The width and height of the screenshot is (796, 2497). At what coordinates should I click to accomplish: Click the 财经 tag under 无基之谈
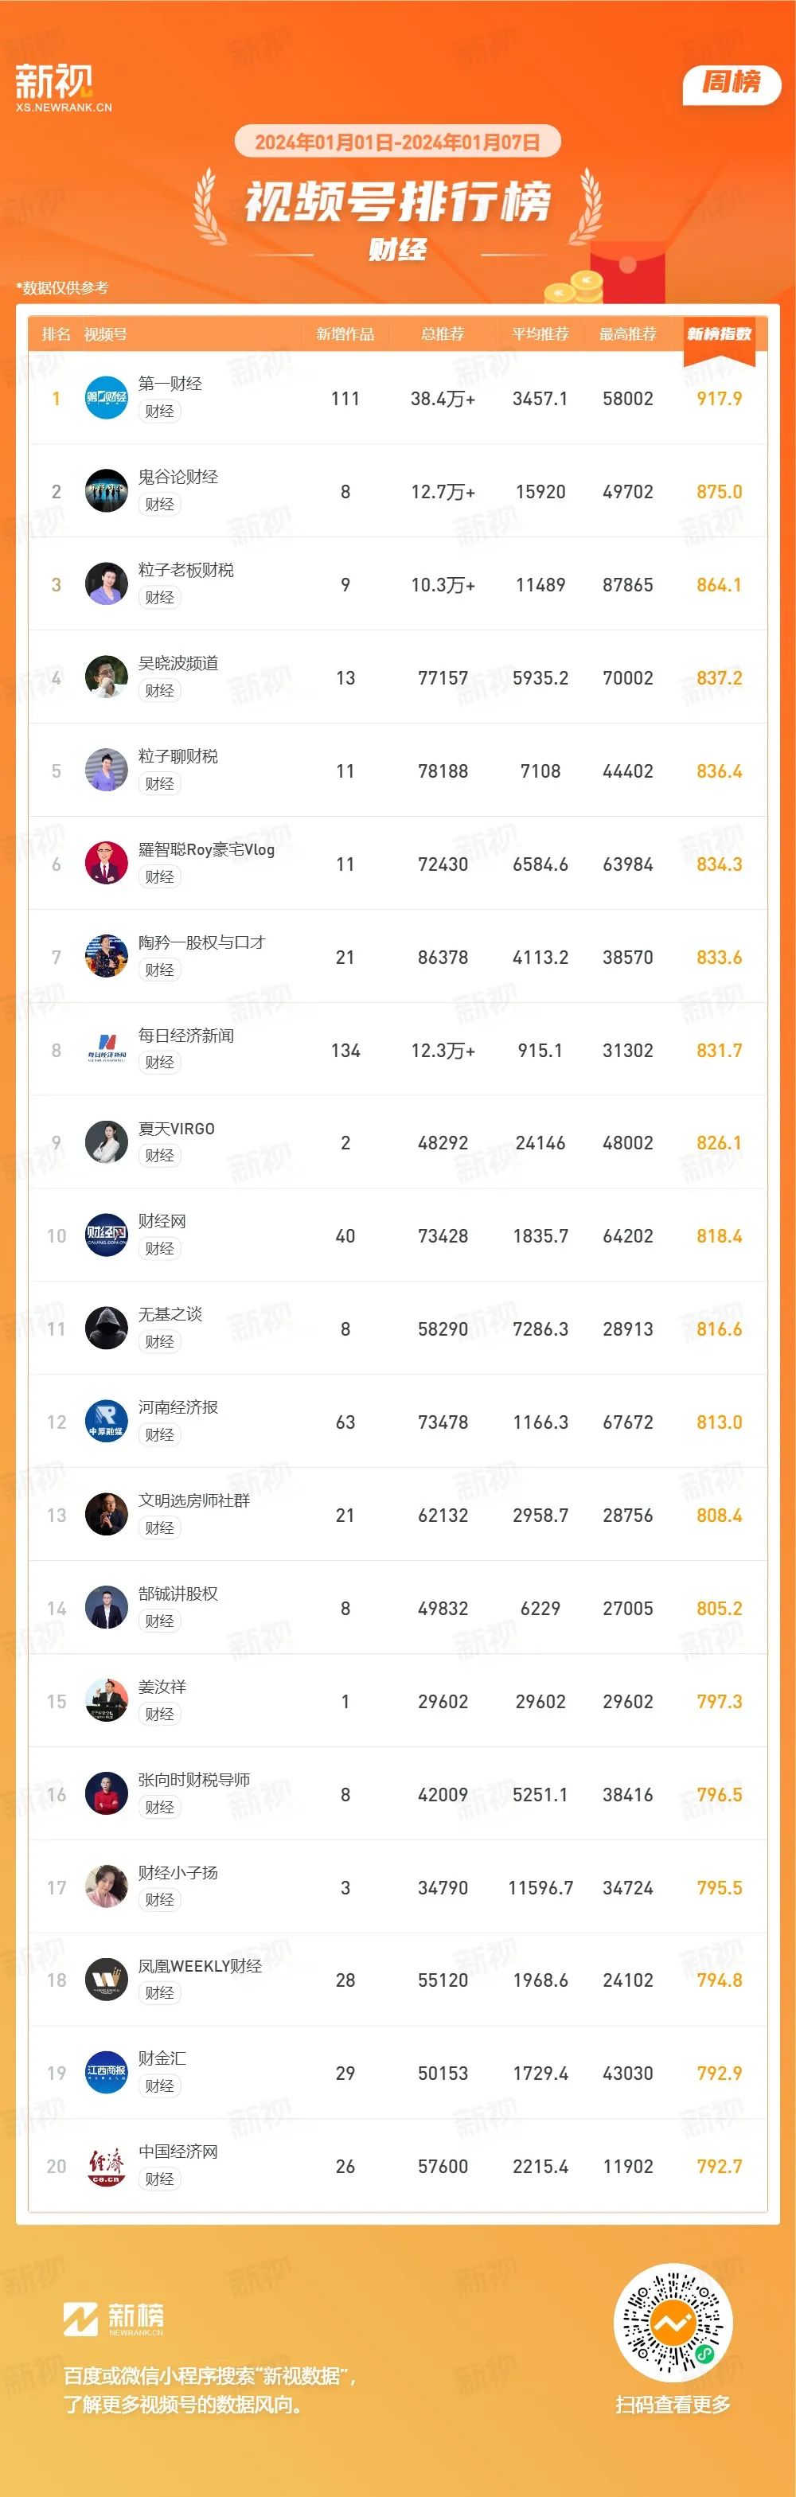160,1341
